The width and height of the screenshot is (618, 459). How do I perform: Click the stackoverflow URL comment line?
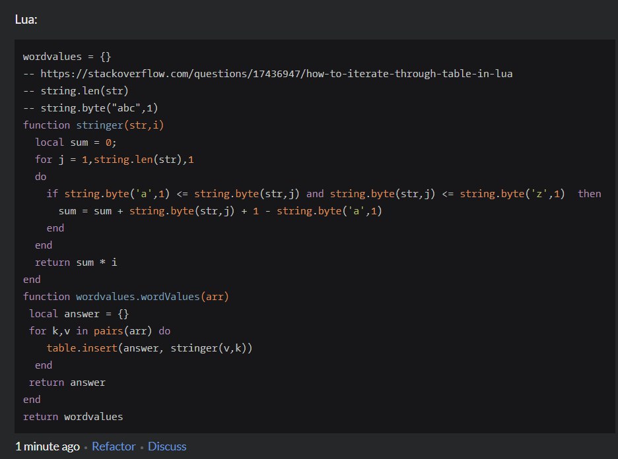(267, 74)
